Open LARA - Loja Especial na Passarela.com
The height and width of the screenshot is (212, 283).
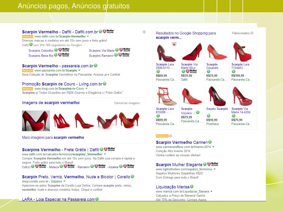58,199
